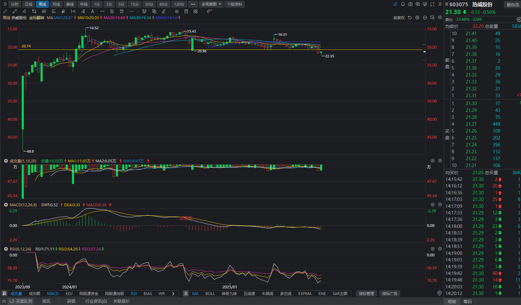Switch to 分时 intraday view

15,4
